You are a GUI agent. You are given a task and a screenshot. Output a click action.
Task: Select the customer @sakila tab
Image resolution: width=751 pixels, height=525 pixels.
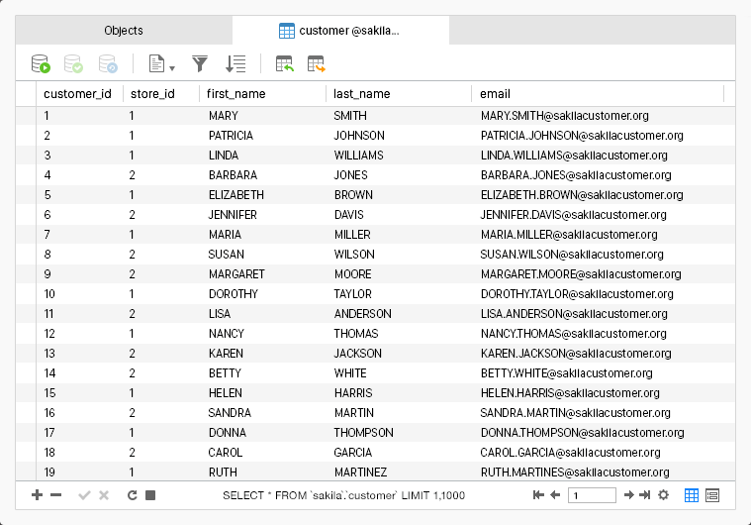pos(340,31)
